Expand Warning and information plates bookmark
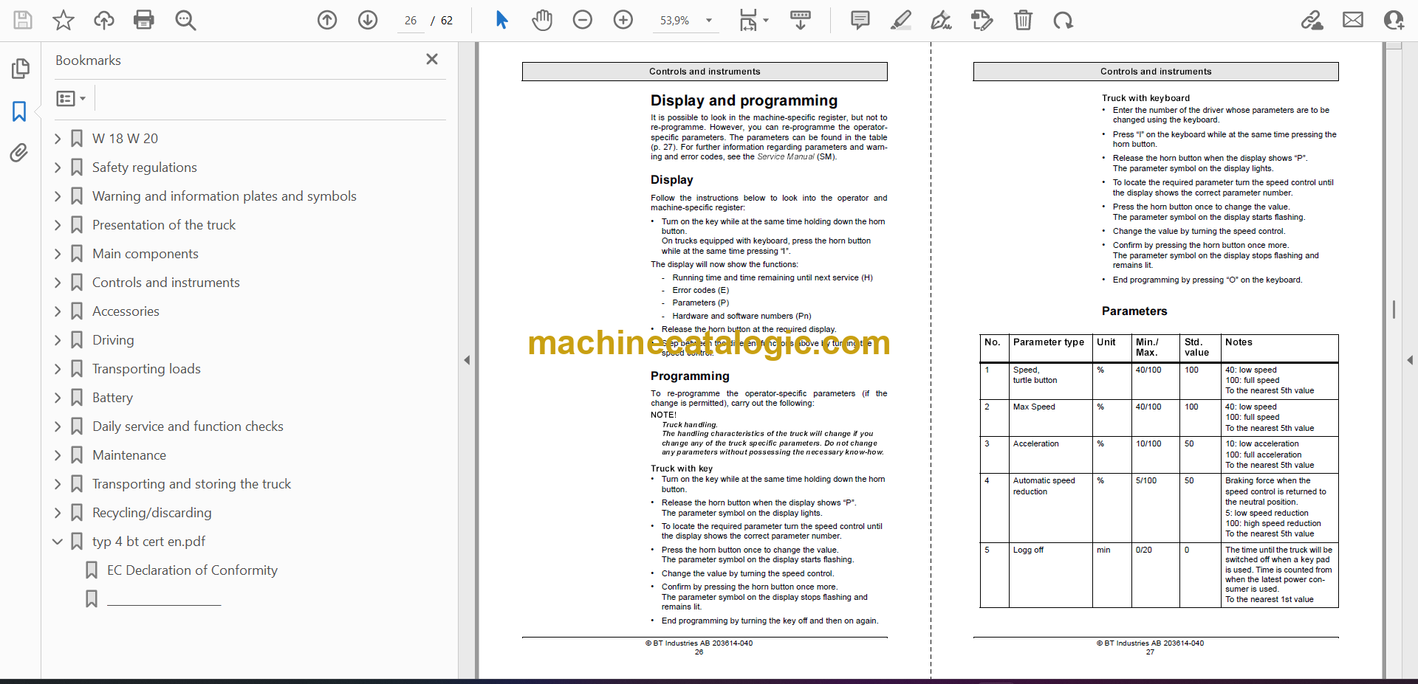 tap(58, 196)
